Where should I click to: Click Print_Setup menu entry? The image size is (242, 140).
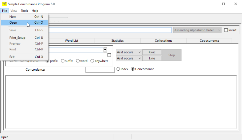tap(17, 38)
